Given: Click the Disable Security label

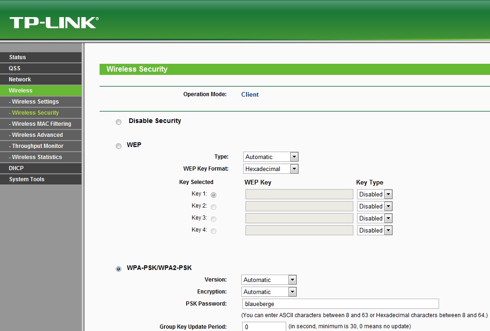Looking at the screenshot, I should tap(155, 121).
